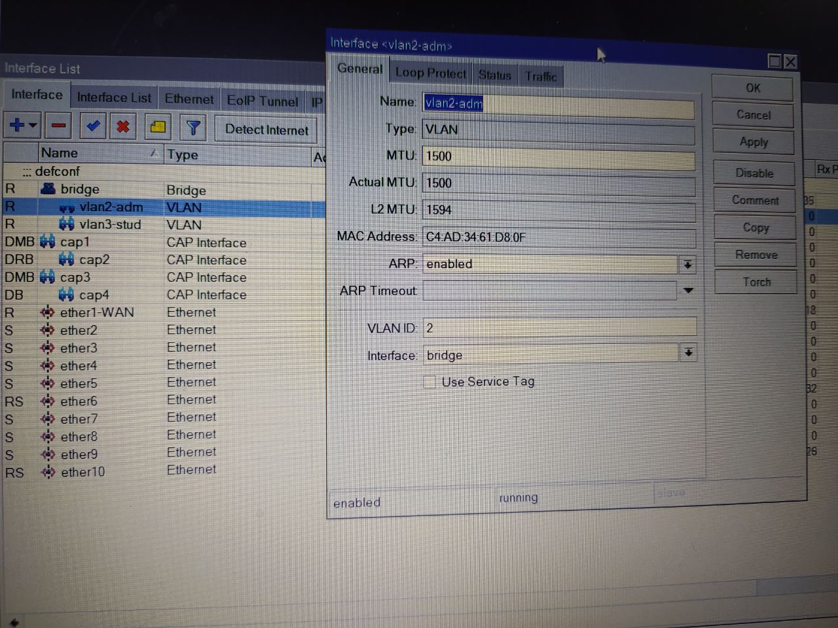This screenshot has height=628, width=838.
Task: Click the blue checkmark Enable icon
Action: click(93, 126)
